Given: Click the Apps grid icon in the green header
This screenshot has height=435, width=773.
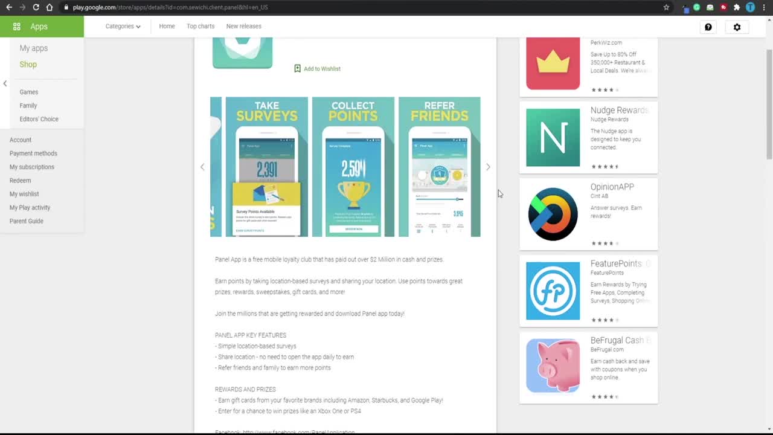Looking at the screenshot, I should click(x=17, y=27).
